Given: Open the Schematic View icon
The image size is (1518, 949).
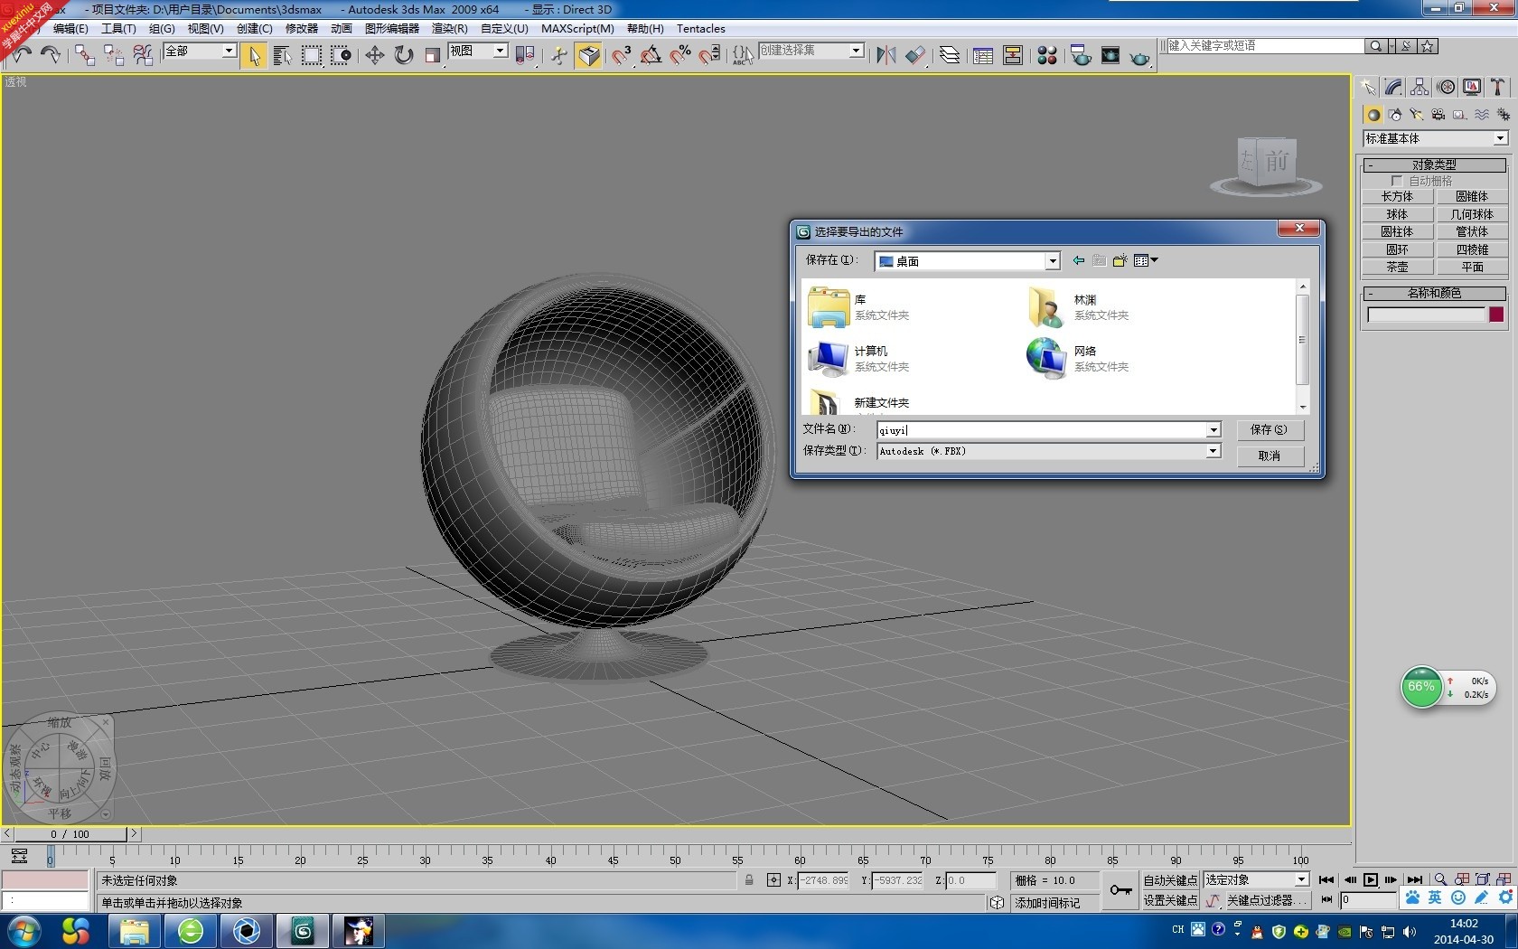Looking at the screenshot, I should click(x=1013, y=56).
